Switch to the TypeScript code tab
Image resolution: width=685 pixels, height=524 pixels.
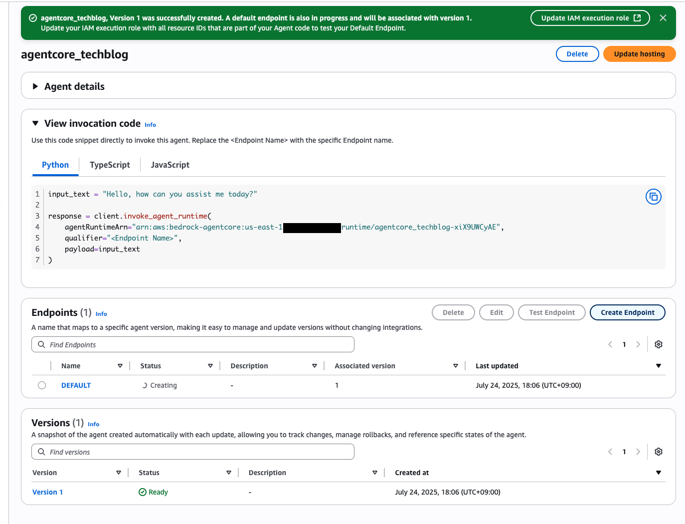tap(110, 165)
